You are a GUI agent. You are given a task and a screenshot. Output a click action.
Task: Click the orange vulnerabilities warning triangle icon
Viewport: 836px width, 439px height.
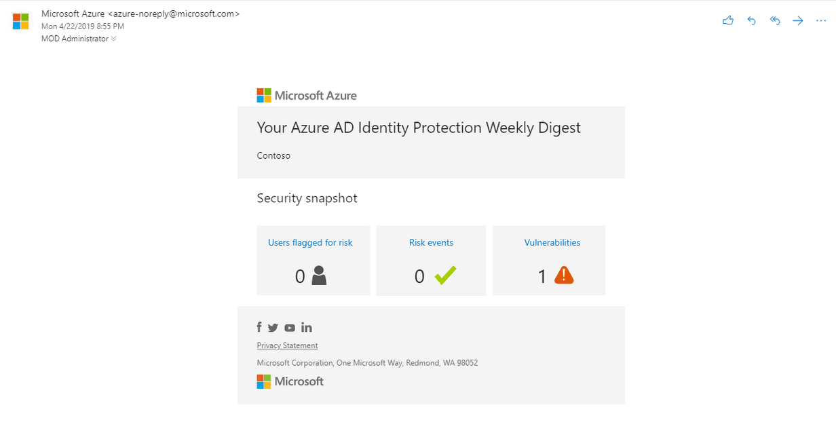pos(564,275)
